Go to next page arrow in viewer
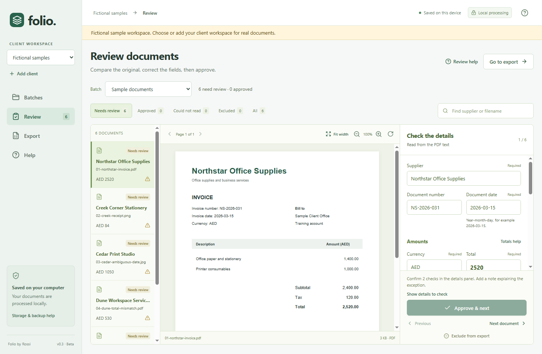The image size is (542, 354). (200, 134)
